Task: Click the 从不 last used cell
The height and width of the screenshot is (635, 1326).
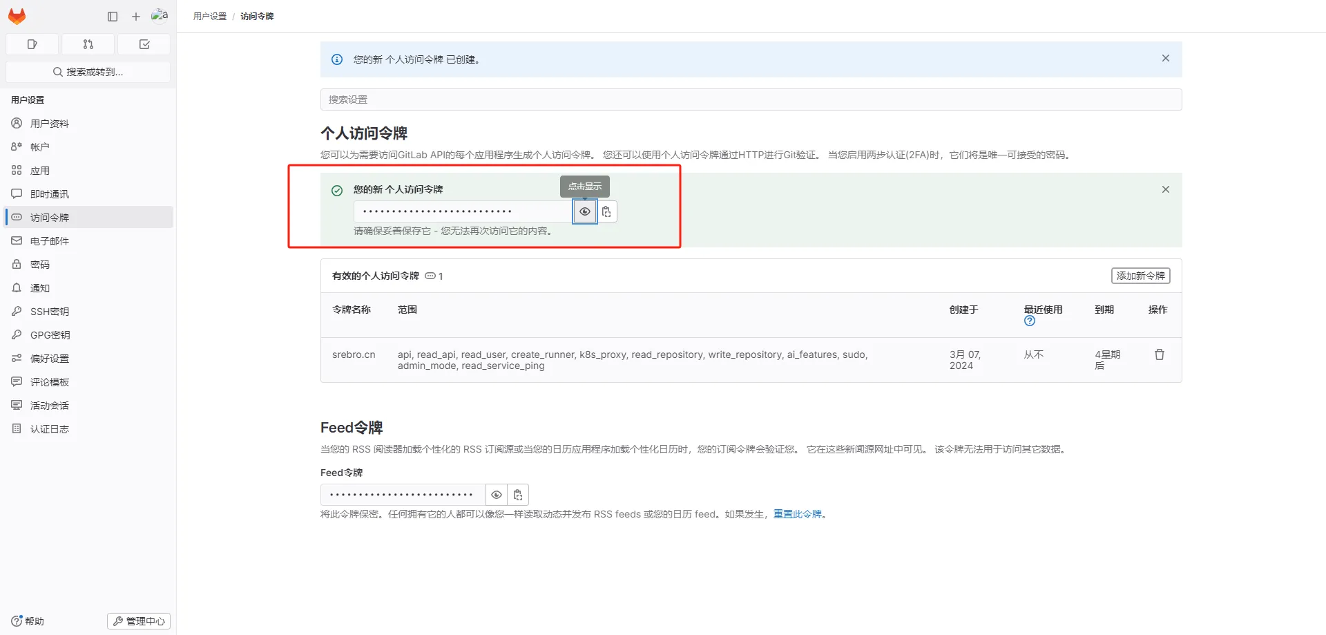Action: click(x=1034, y=354)
